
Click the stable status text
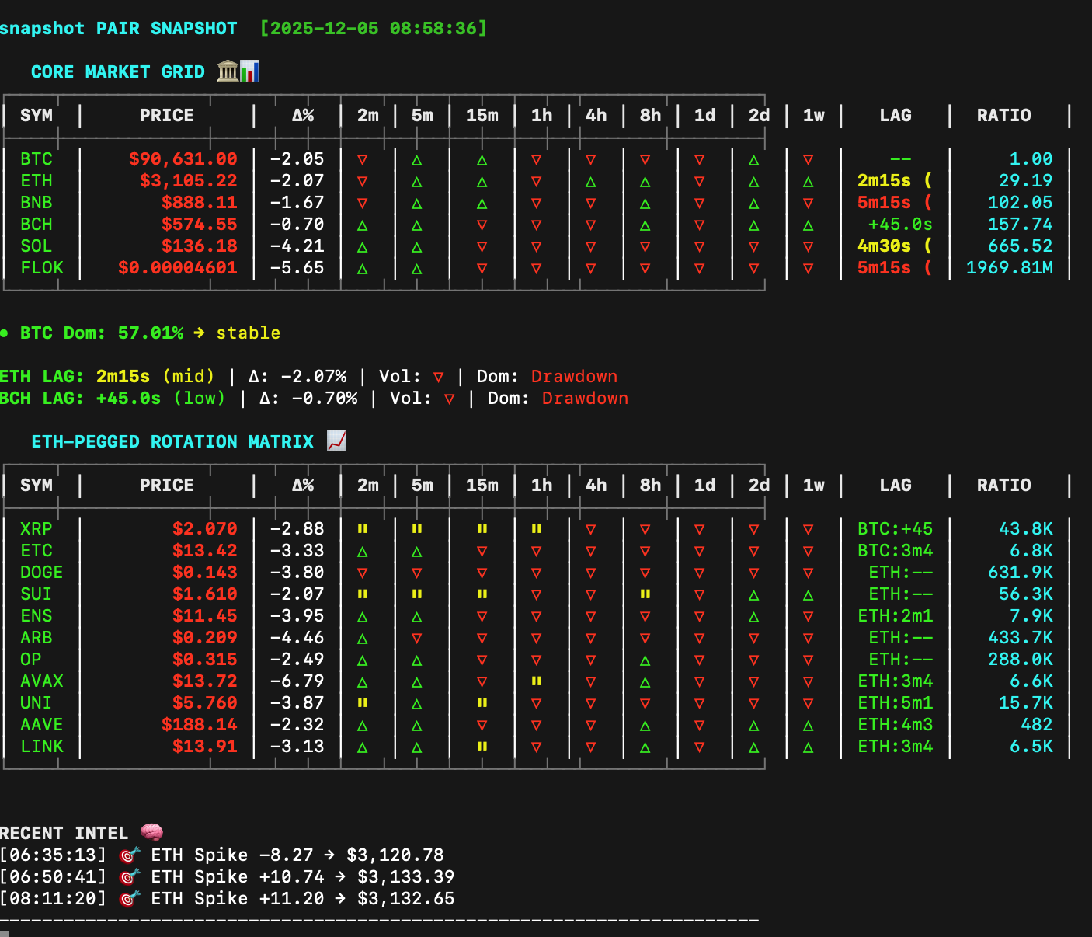(249, 333)
